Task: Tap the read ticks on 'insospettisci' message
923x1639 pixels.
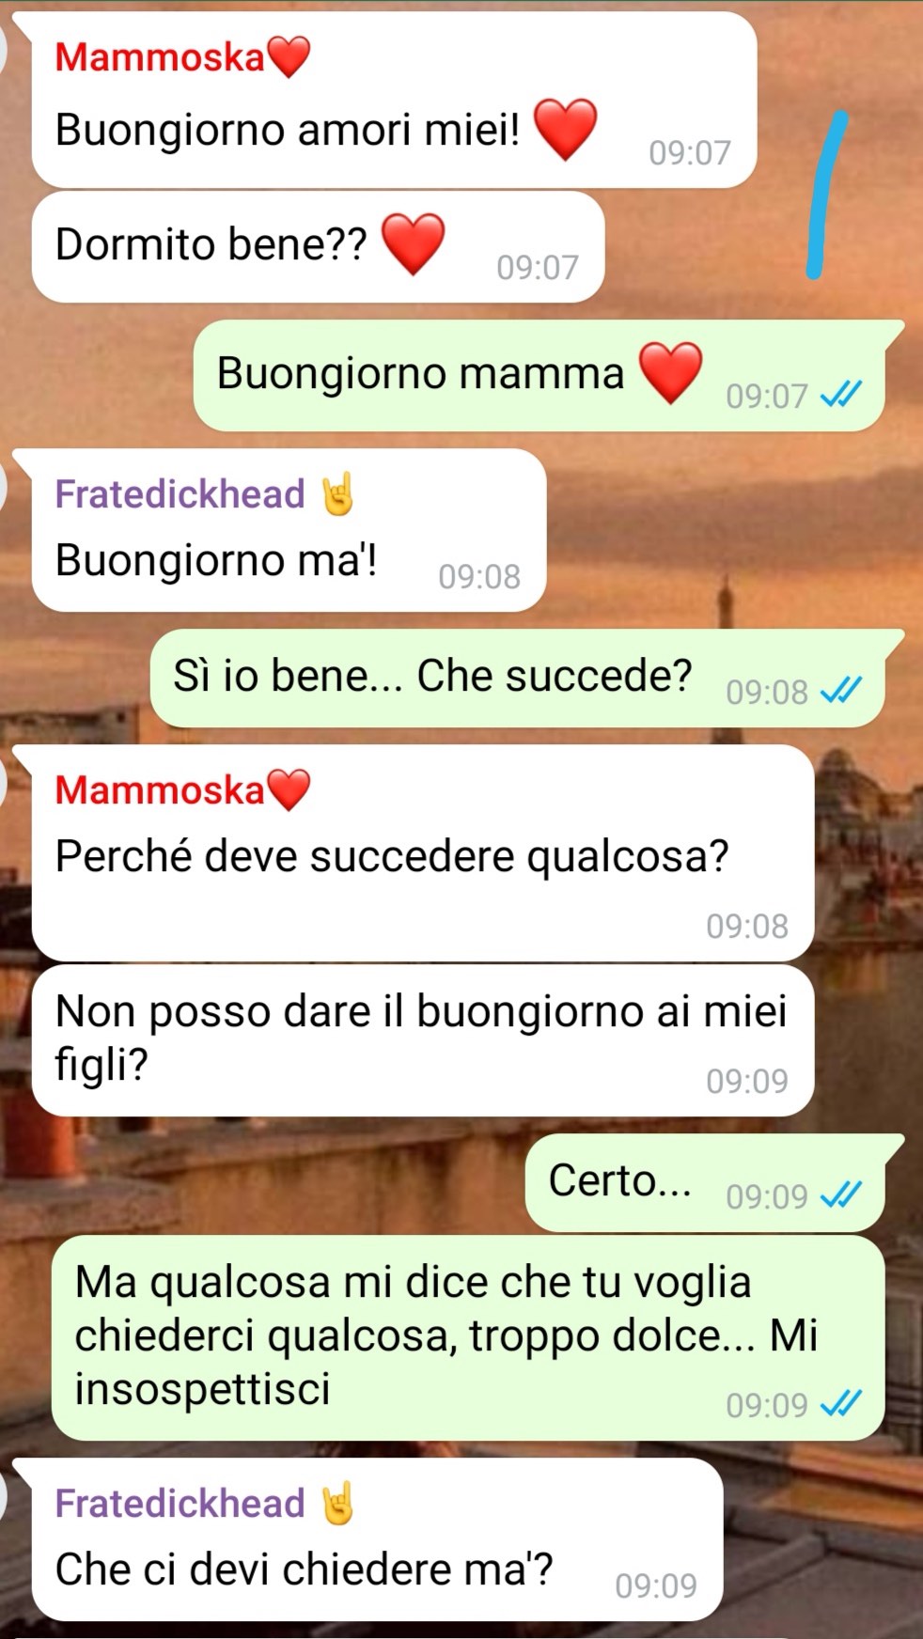Action: pyautogui.click(x=840, y=1404)
